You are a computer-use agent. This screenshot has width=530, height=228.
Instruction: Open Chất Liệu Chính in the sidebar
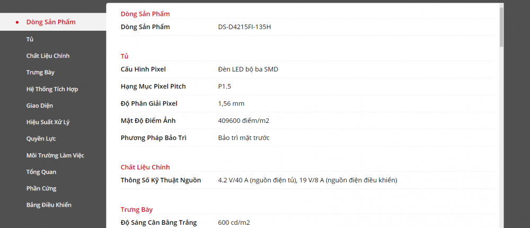48,56
